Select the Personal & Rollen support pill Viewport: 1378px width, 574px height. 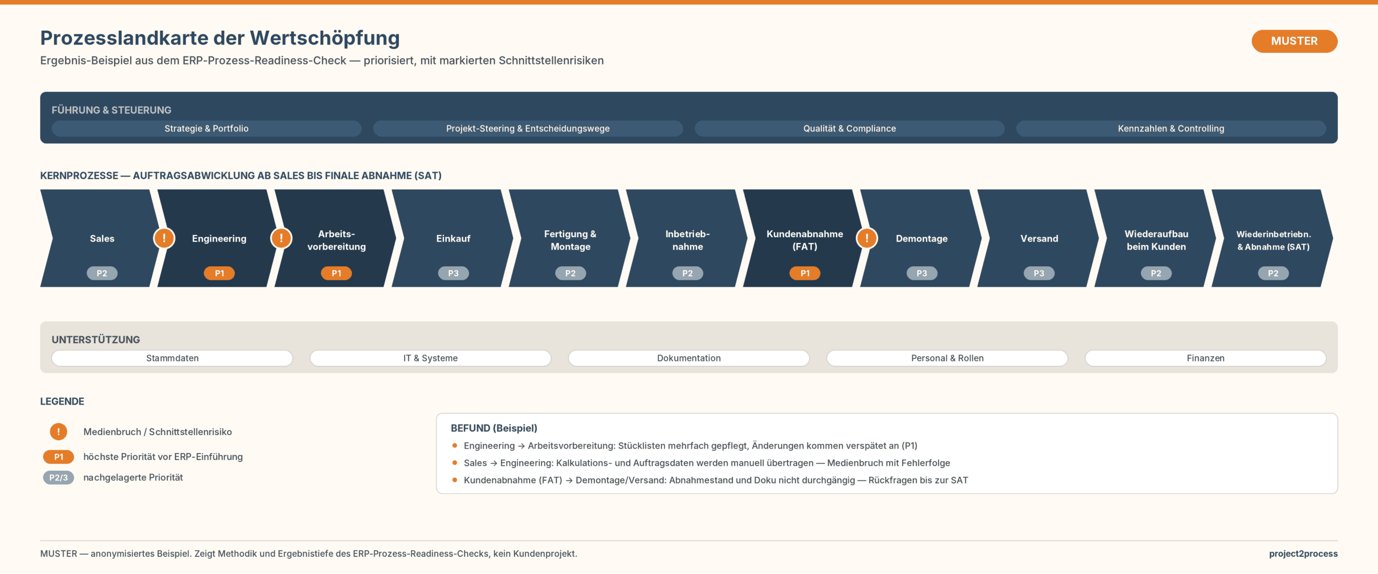947,358
